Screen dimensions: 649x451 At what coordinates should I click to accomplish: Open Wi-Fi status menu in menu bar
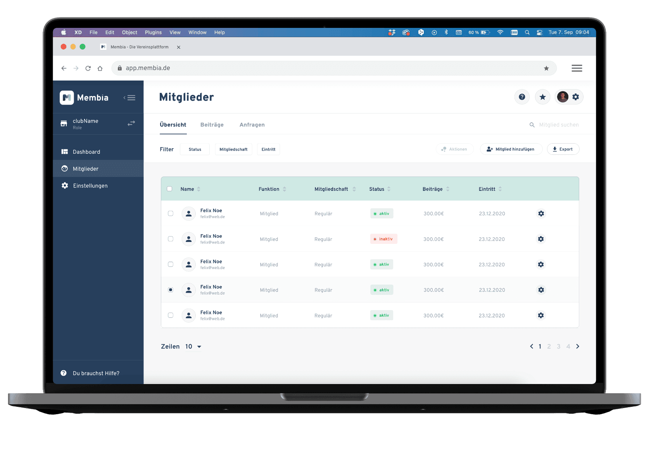tap(500, 33)
